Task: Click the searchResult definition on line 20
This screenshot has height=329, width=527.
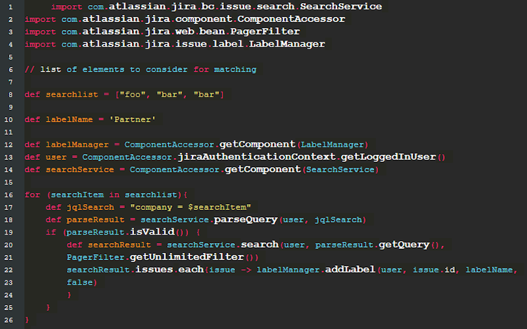Action: click(119, 245)
